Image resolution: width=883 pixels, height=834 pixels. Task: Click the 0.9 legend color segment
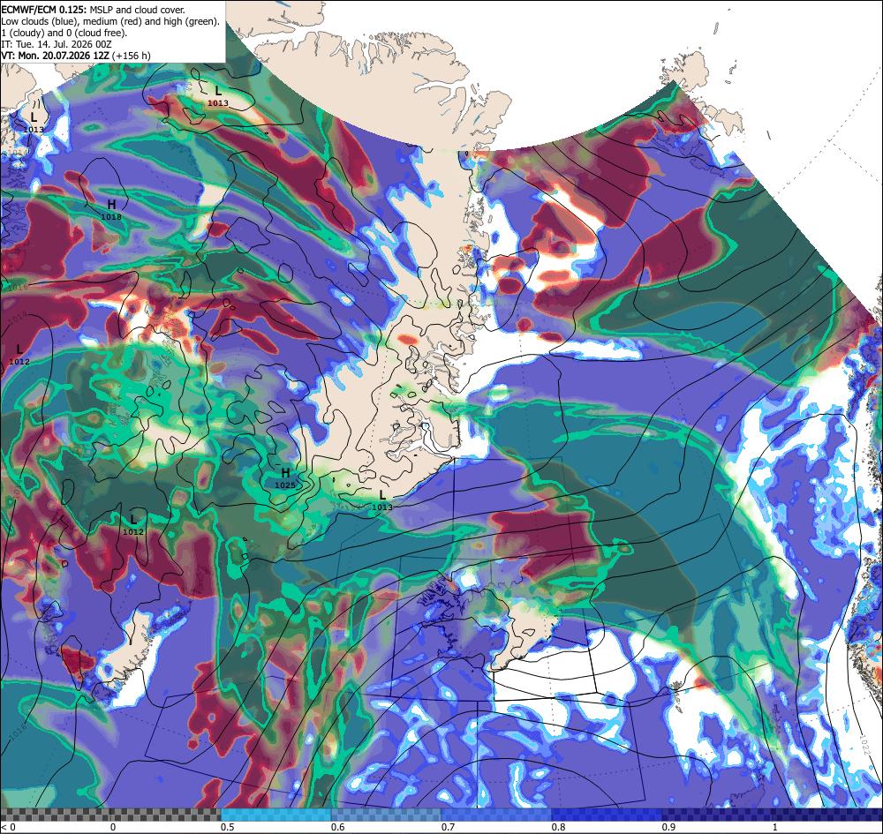(715, 815)
